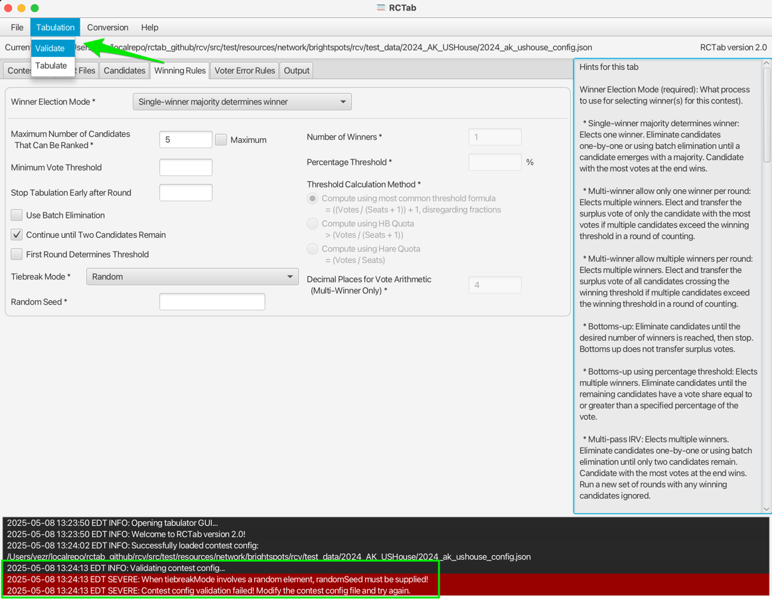Click hints panel scroll down arrow

coord(767,509)
